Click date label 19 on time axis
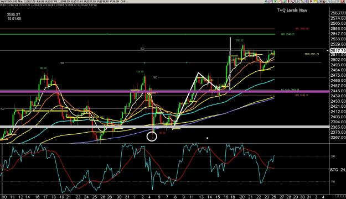346x199 pixels. (62, 197)
